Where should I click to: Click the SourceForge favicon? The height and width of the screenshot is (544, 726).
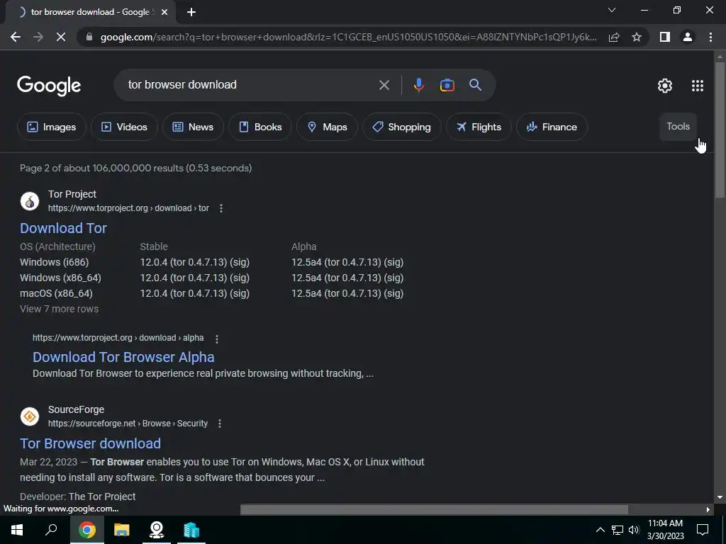click(x=30, y=416)
